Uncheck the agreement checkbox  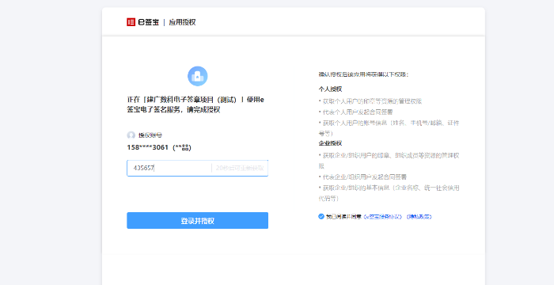tap(321, 216)
